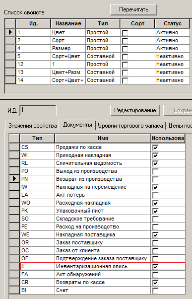Click the Редактирование button
The image size is (192, 299).
pos(135,110)
